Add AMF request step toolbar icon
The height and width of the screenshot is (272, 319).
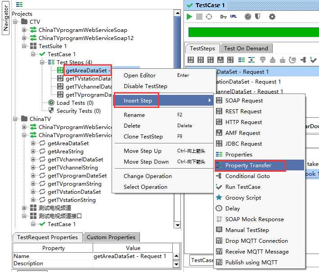pyautogui.click(x=220, y=60)
